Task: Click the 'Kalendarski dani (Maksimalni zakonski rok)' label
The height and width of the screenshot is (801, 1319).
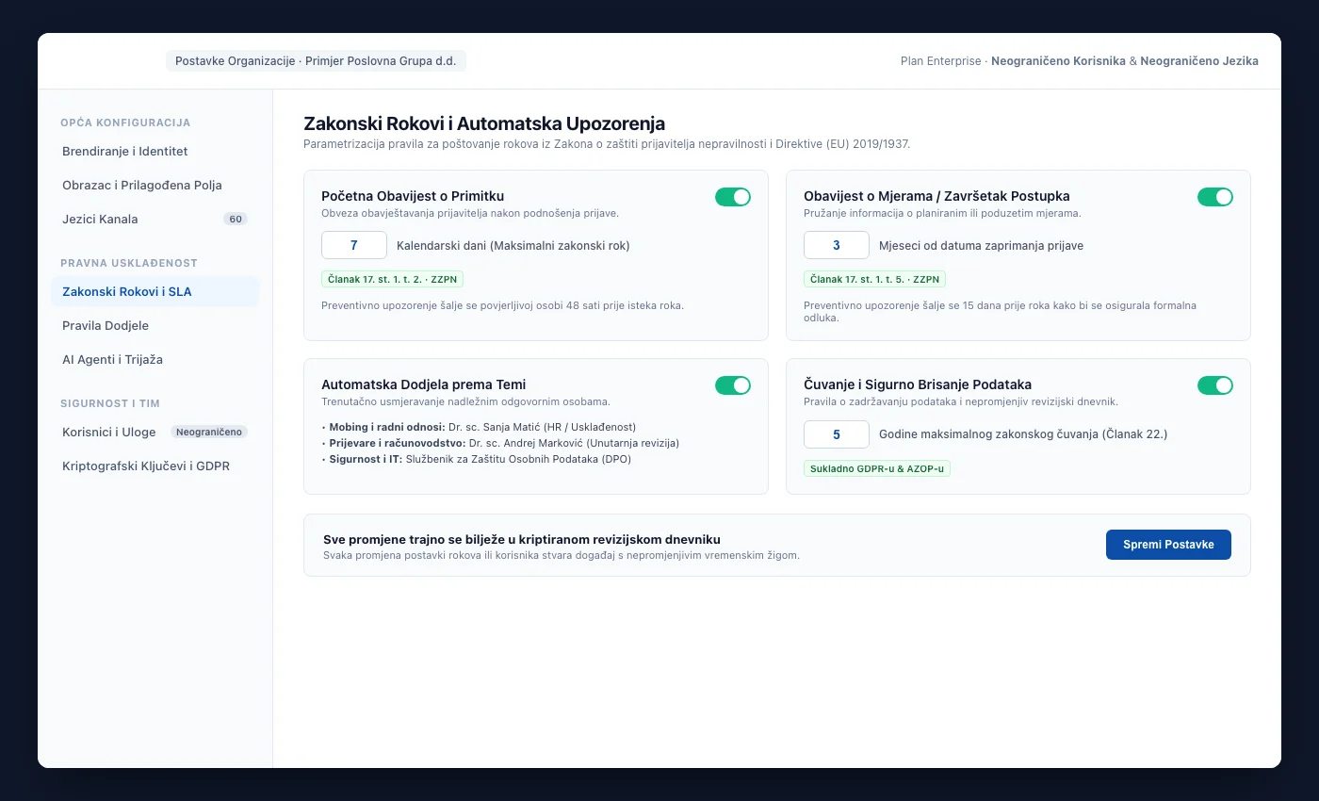Action: click(x=513, y=246)
